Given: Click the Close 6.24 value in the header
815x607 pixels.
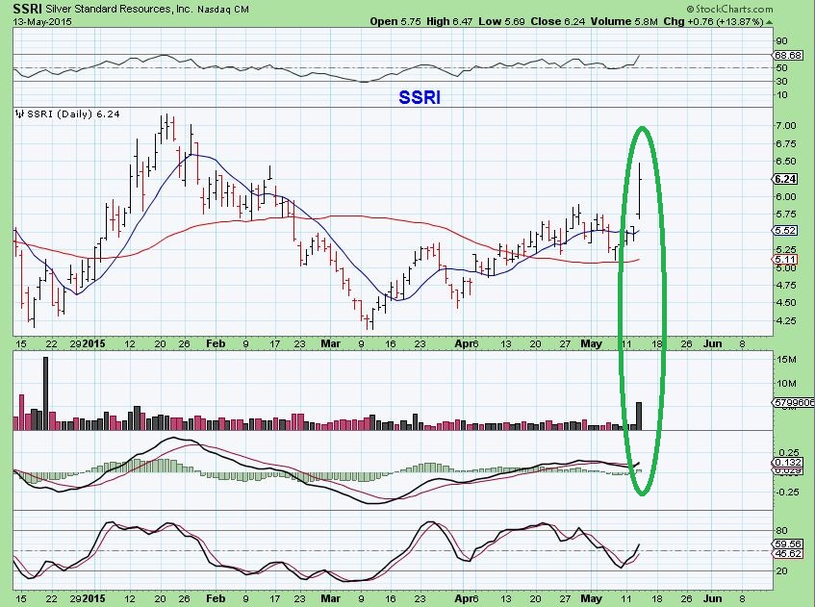Looking at the screenshot, I should click(x=558, y=21).
